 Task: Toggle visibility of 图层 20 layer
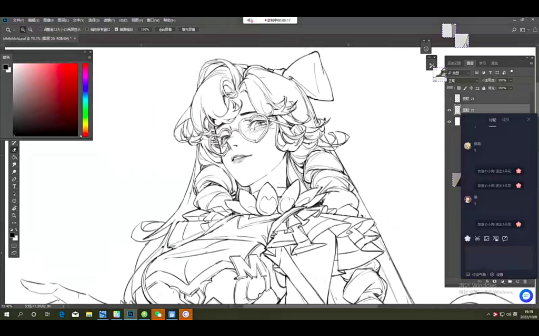[x=449, y=110]
